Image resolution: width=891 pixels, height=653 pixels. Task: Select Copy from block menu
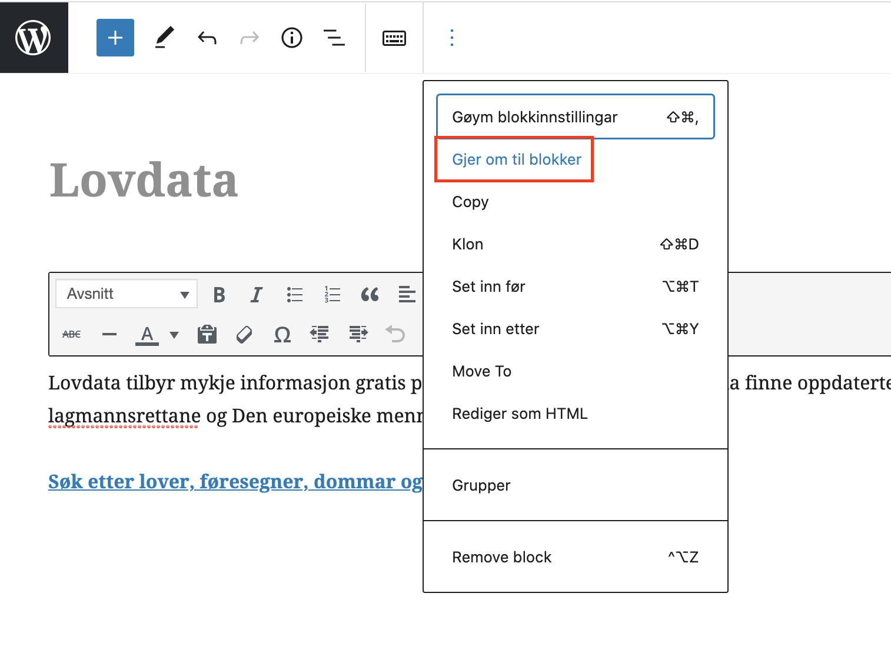click(x=576, y=202)
